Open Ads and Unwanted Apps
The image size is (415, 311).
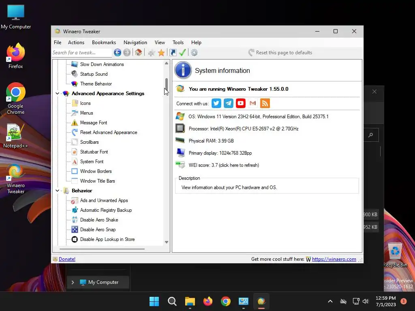[104, 200]
